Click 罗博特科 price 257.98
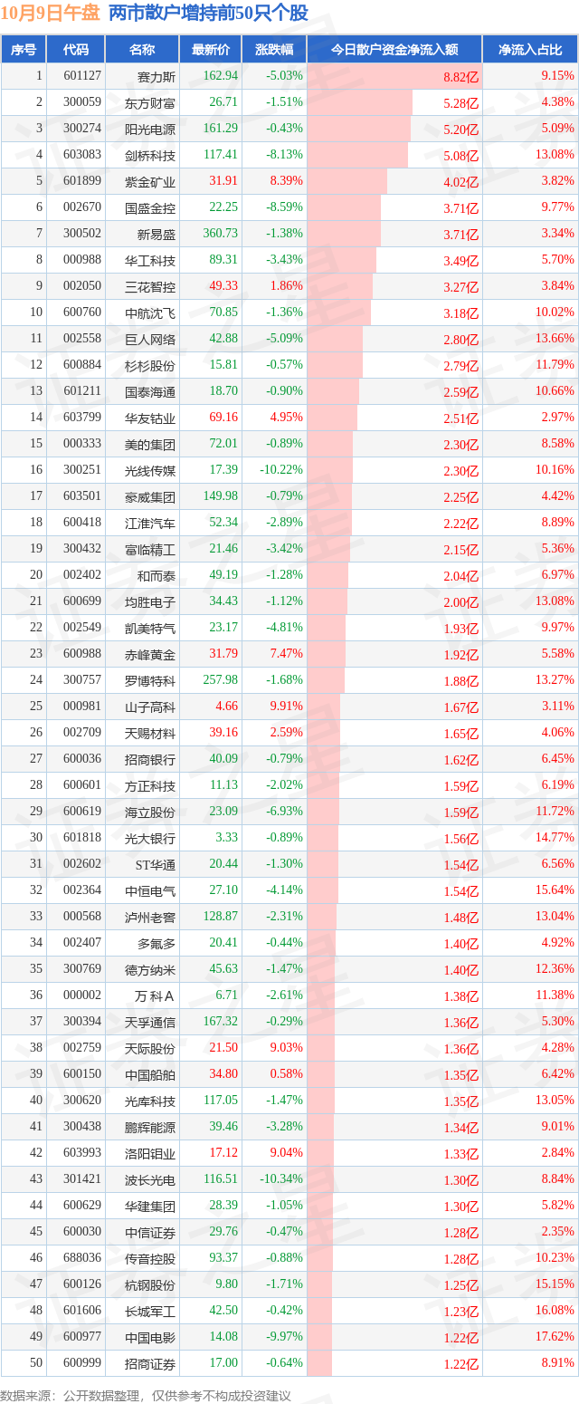This screenshot has width=579, height=1404. click(221, 680)
